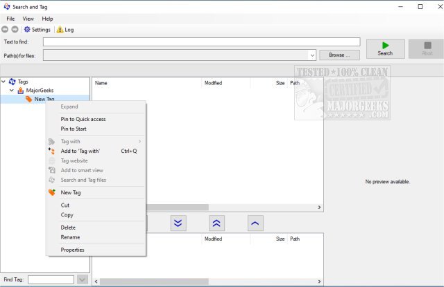Select the New Tag tree item
Viewport: 444px width, 287px height.
click(44, 99)
